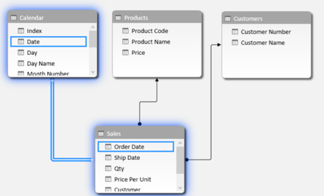Viewport: 324px width, 196px height.
Task: Click scroll down arrow in Sales table
Action: 180,188
